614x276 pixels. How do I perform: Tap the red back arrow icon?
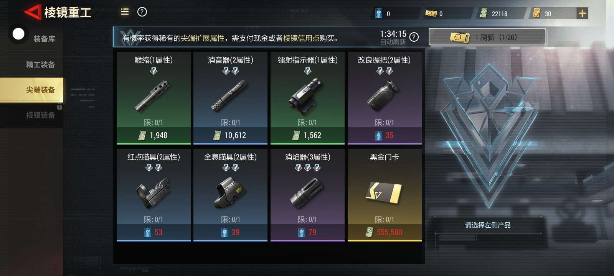pyautogui.click(x=33, y=12)
